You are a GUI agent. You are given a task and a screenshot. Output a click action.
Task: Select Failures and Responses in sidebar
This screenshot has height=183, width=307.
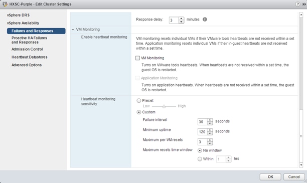tap(36, 31)
